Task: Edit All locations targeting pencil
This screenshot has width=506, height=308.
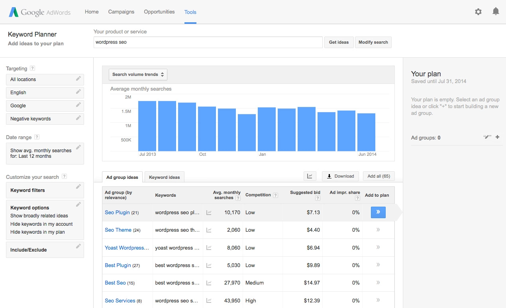Action: click(78, 79)
